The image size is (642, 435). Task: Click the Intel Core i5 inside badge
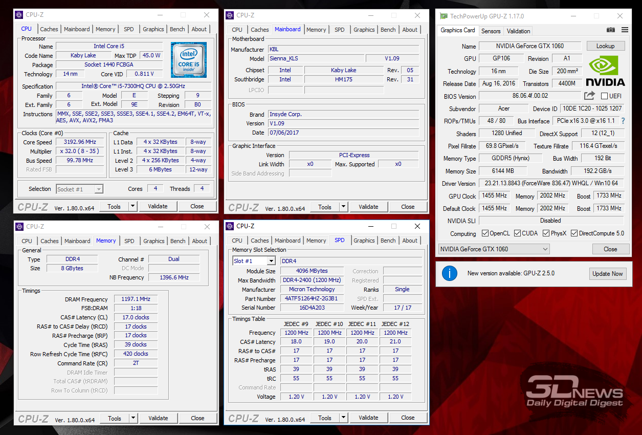click(189, 60)
